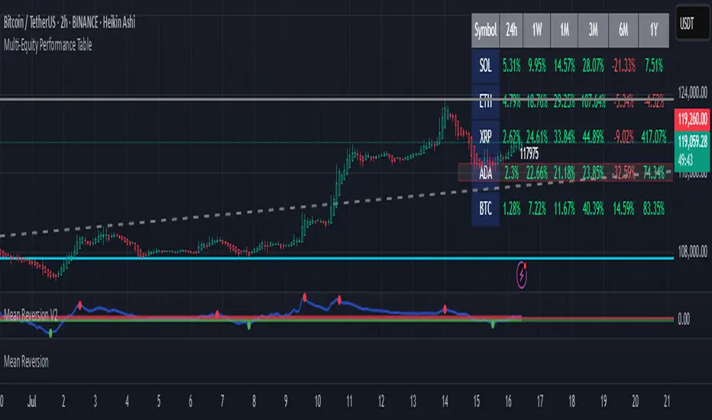Click the red 119,260.00 price label
Screen dimensions: 712x420
click(692, 119)
